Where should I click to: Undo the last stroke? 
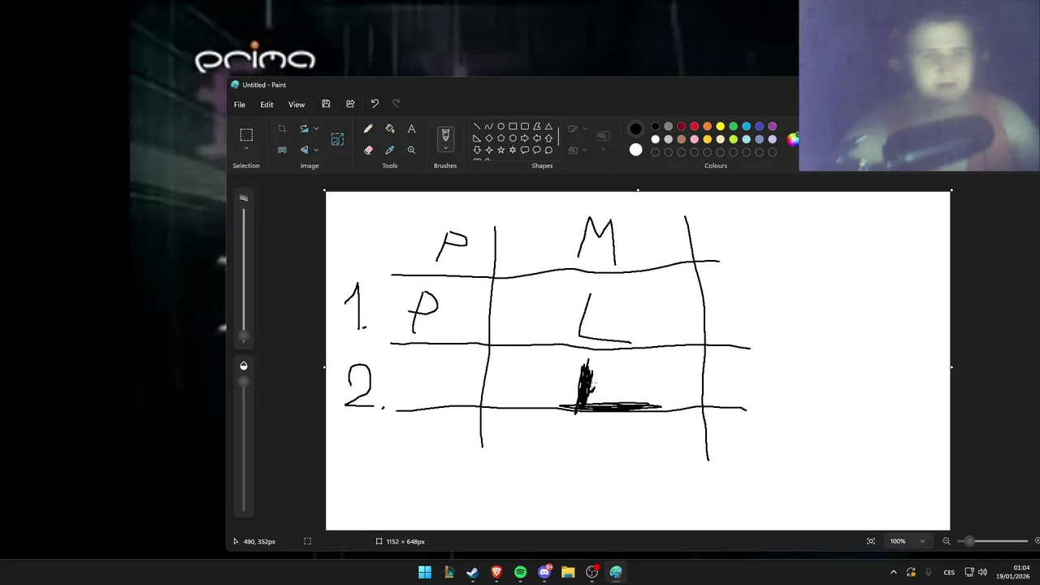pyautogui.click(x=375, y=104)
